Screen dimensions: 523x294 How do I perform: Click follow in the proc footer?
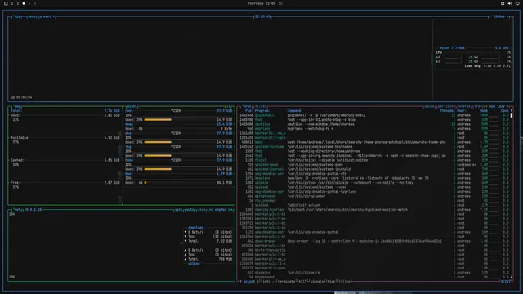pyautogui.click(x=345, y=281)
